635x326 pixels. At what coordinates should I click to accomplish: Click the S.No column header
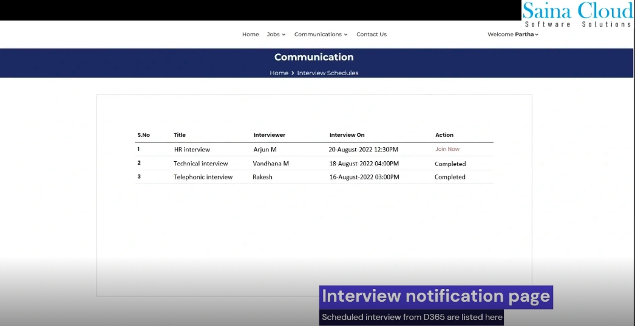coord(143,135)
